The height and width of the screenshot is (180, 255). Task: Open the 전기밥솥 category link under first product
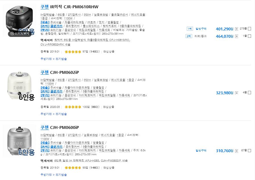coord(61,59)
